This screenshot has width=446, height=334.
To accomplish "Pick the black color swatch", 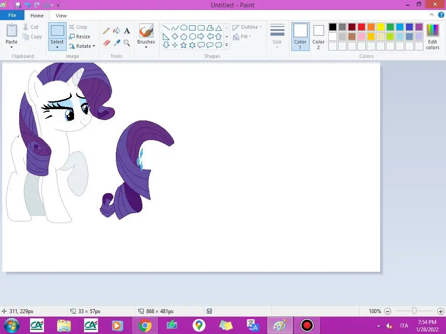I will (332, 27).
